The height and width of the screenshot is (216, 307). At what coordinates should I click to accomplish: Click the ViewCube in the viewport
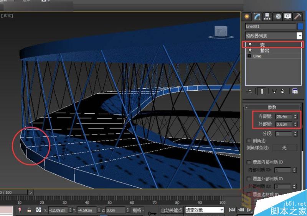click(221, 32)
